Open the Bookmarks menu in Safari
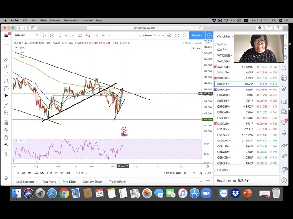 click(71, 21)
